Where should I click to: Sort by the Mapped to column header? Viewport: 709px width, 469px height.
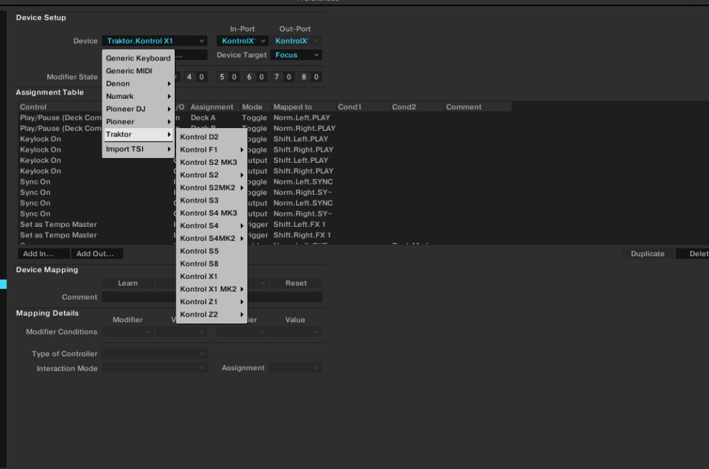[x=304, y=106]
